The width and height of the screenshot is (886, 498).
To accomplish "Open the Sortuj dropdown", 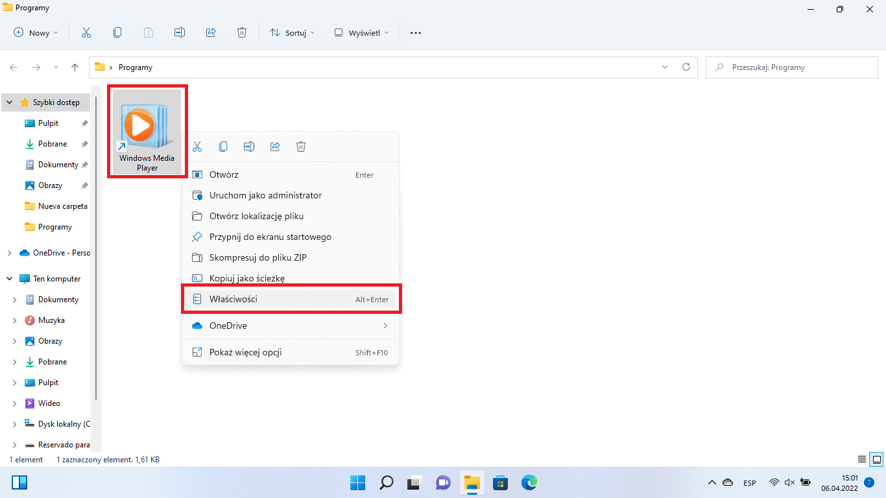I will point(293,32).
